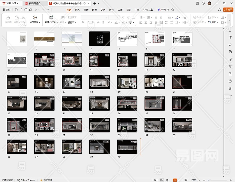Click the save icon in quick access toolbar

pyautogui.click(x=16, y=10)
